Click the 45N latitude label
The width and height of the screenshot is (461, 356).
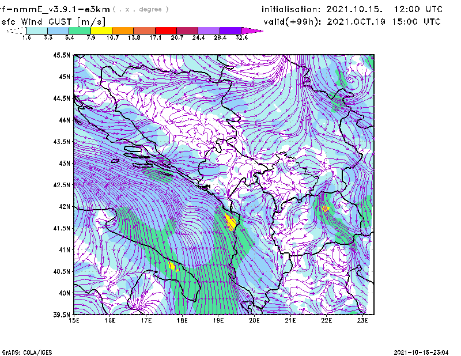point(65,77)
